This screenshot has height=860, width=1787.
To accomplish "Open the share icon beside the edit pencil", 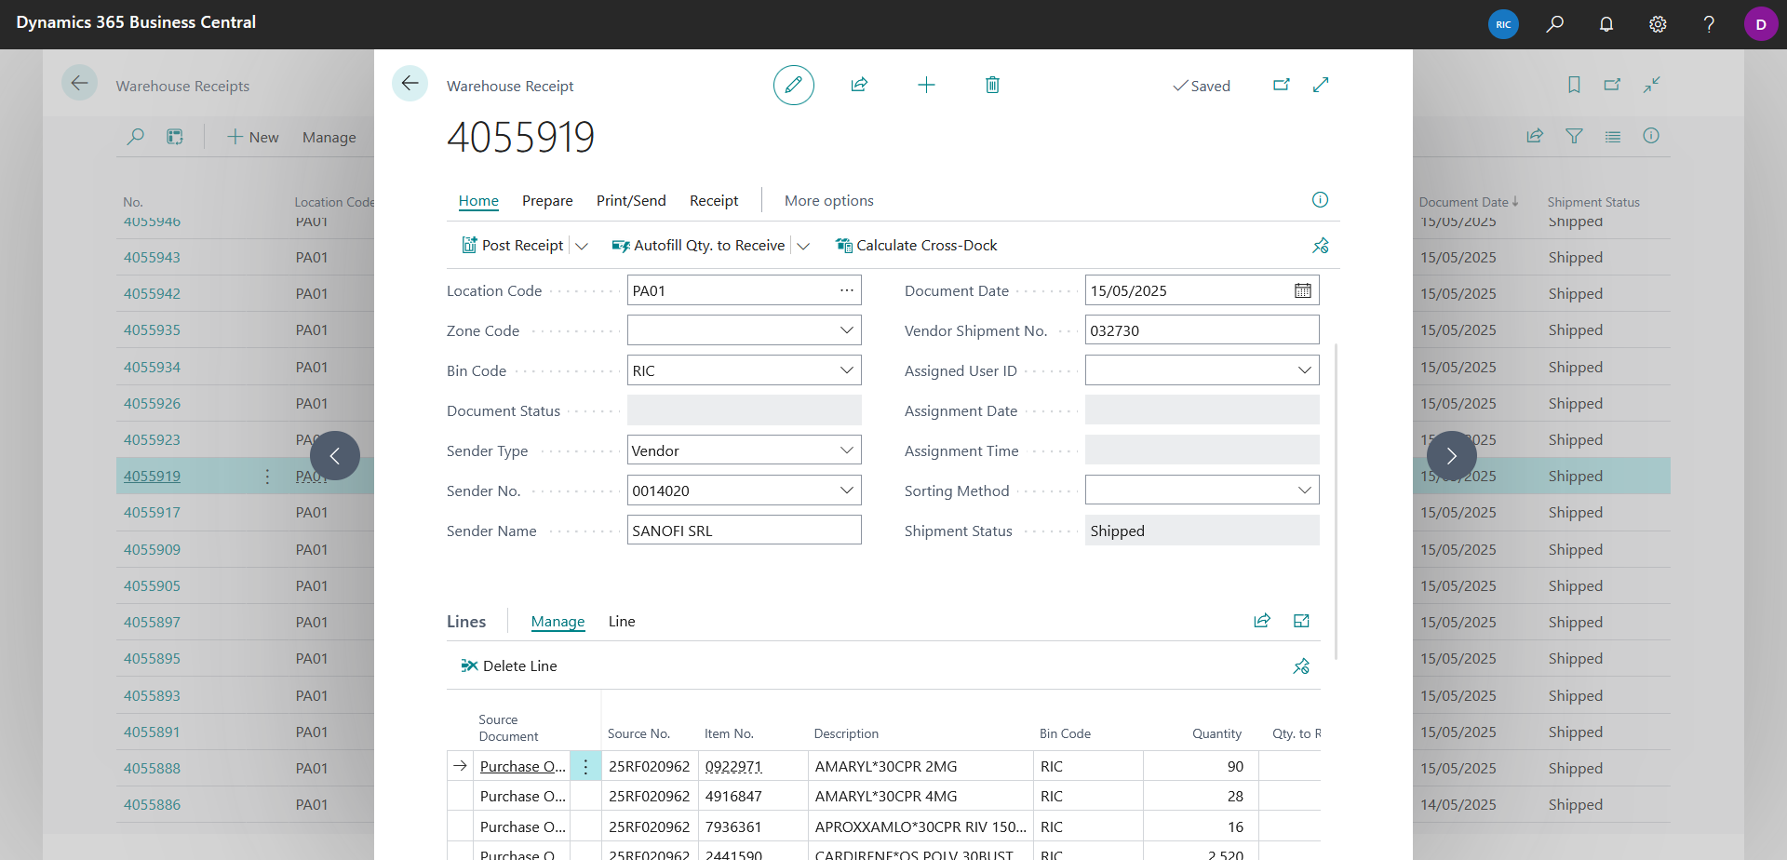I will (859, 85).
